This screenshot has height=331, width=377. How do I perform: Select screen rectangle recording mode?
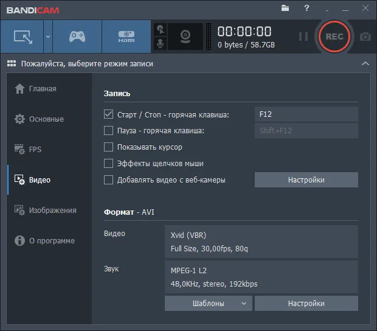click(22, 37)
